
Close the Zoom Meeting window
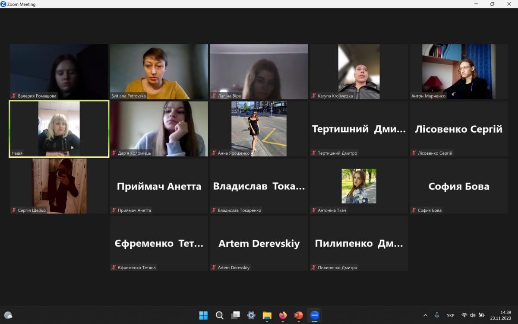pos(509,4)
